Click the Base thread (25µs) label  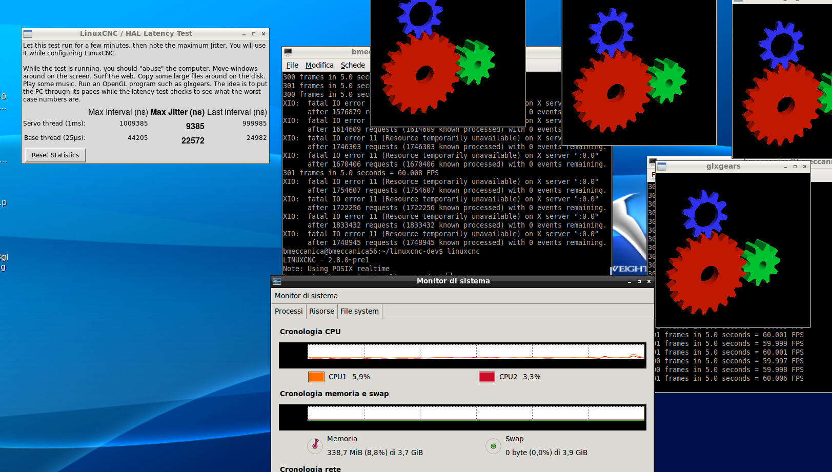[x=54, y=138]
